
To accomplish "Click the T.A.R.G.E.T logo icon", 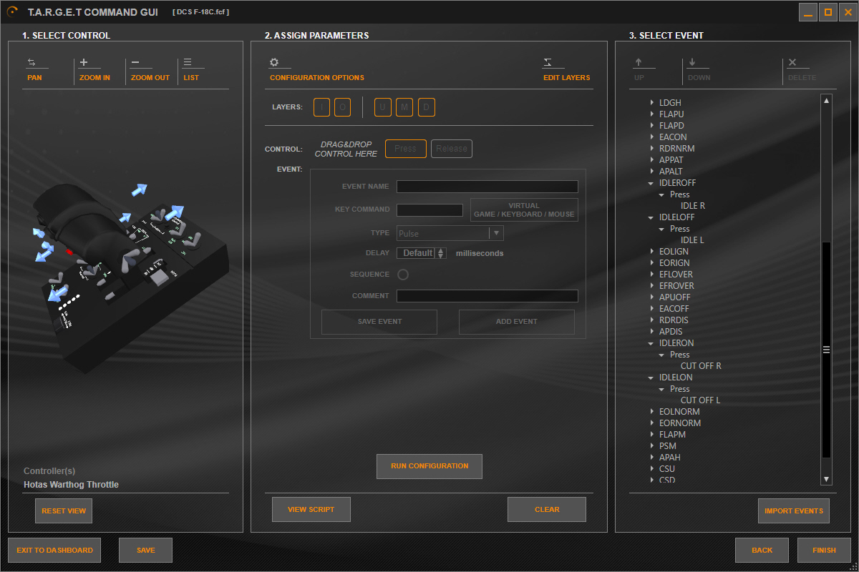I will coord(12,11).
